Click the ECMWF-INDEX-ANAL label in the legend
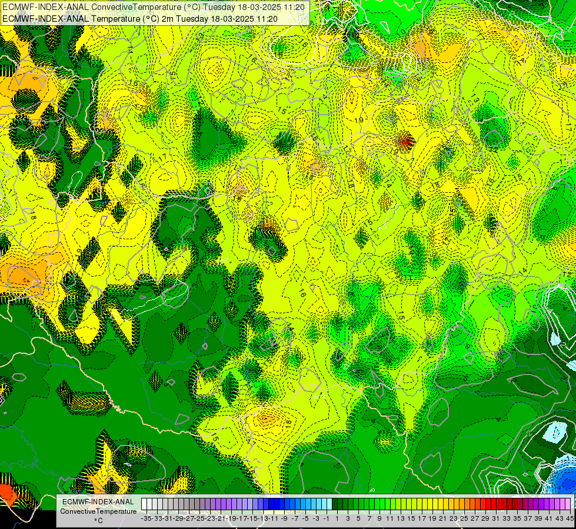The width and height of the screenshot is (576, 529). click(x=98, y=502)
